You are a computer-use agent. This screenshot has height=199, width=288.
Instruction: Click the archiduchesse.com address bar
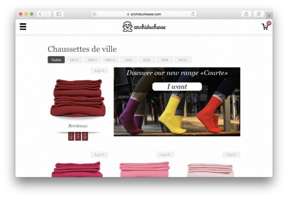click(144, 14)
